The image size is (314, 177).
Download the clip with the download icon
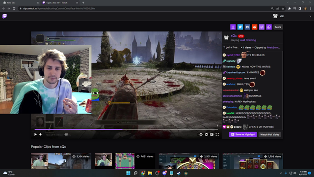(233, 27)
